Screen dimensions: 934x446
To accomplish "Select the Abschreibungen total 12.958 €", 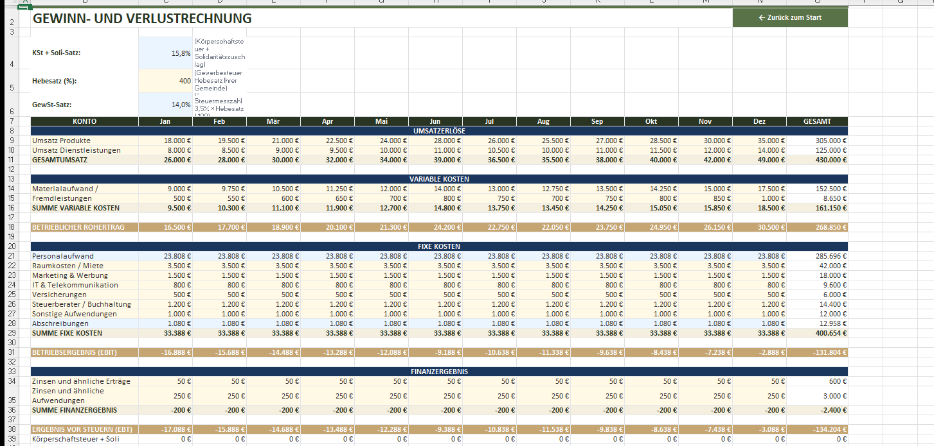I will pyautogui.click(x=816, y=323).
